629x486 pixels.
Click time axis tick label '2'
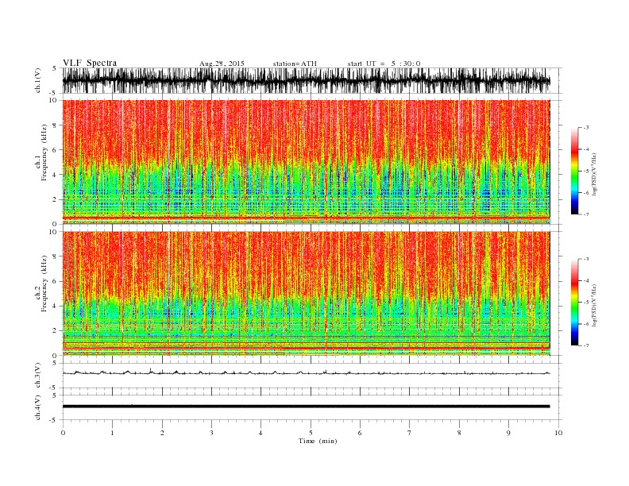162,433
